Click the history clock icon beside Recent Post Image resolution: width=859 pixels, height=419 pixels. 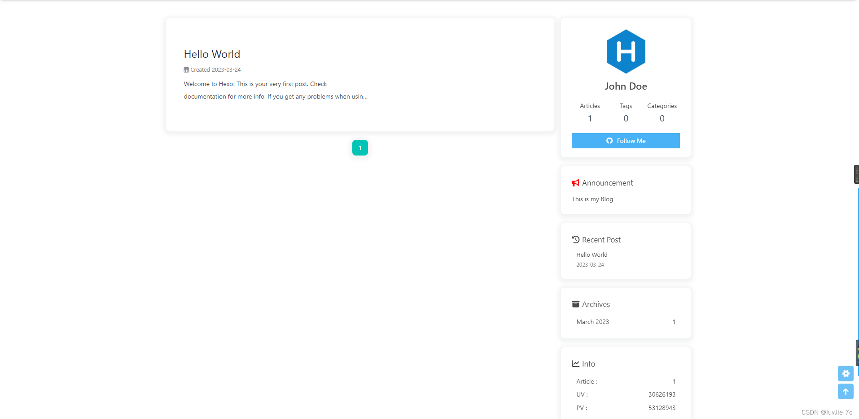click(x=576, y=239)
